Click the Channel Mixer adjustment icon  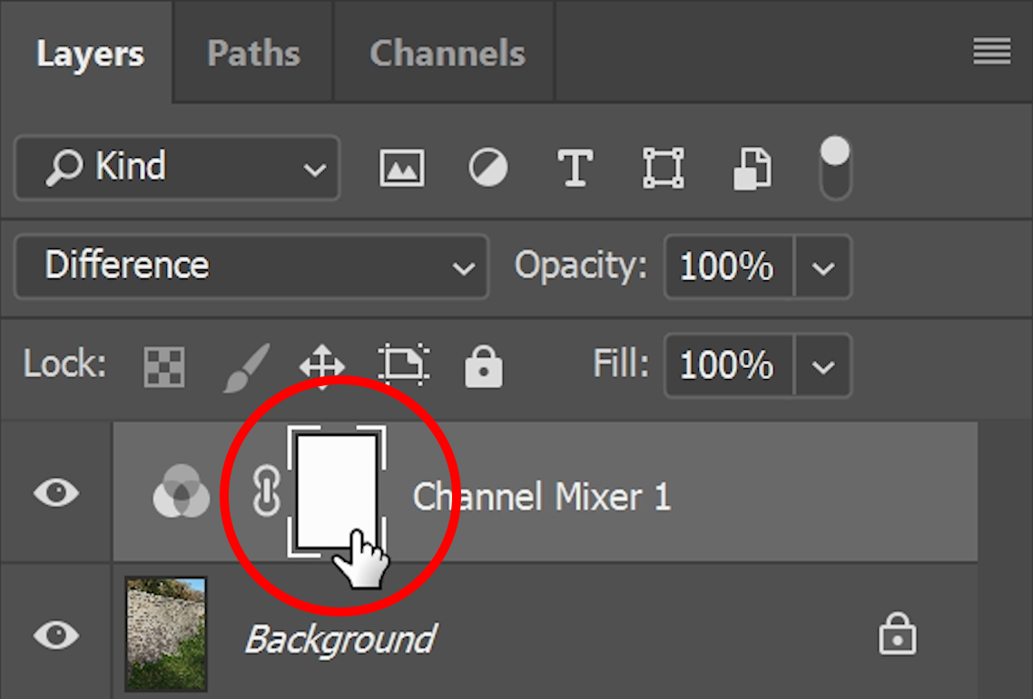[x=181, y=491]
